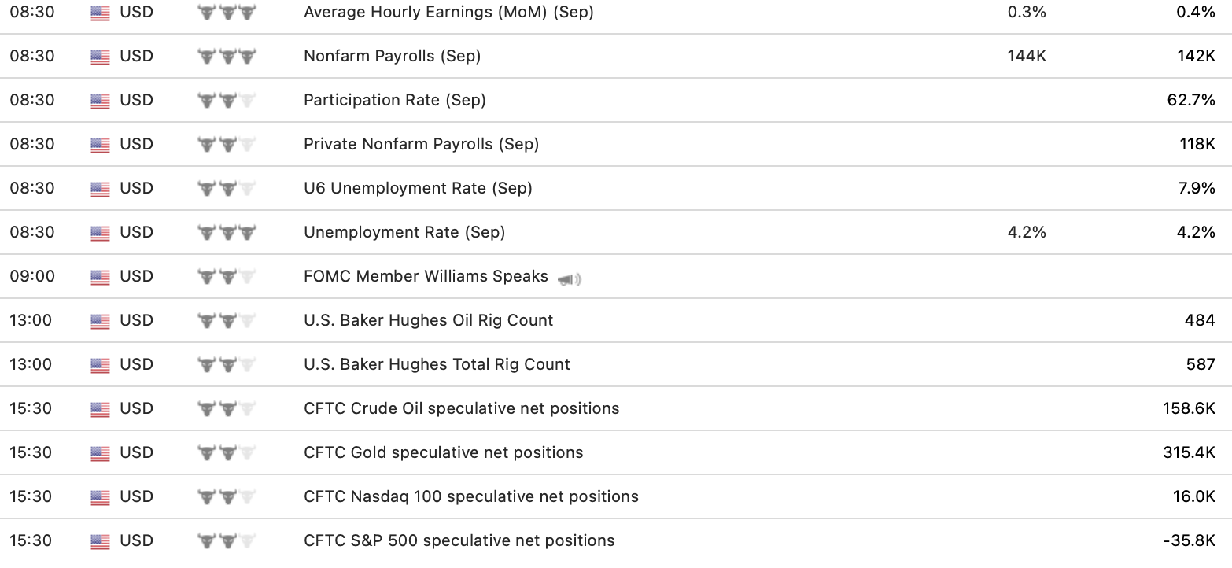1232x568 pixels.
Task: Click US flag in U6 Unemployment Rate row
Action: 100,189
